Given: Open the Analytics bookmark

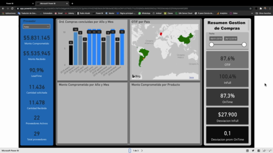Looking at the screenshot, I should (222, 13).
